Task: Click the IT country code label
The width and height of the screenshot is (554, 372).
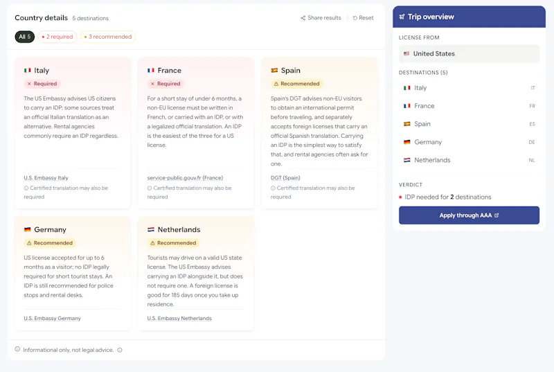Action: click(x=533, y=88)
